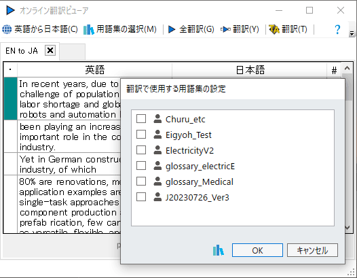
Task: Click the 翻訳(Y) step arrow icon
Action: point(225,29)
